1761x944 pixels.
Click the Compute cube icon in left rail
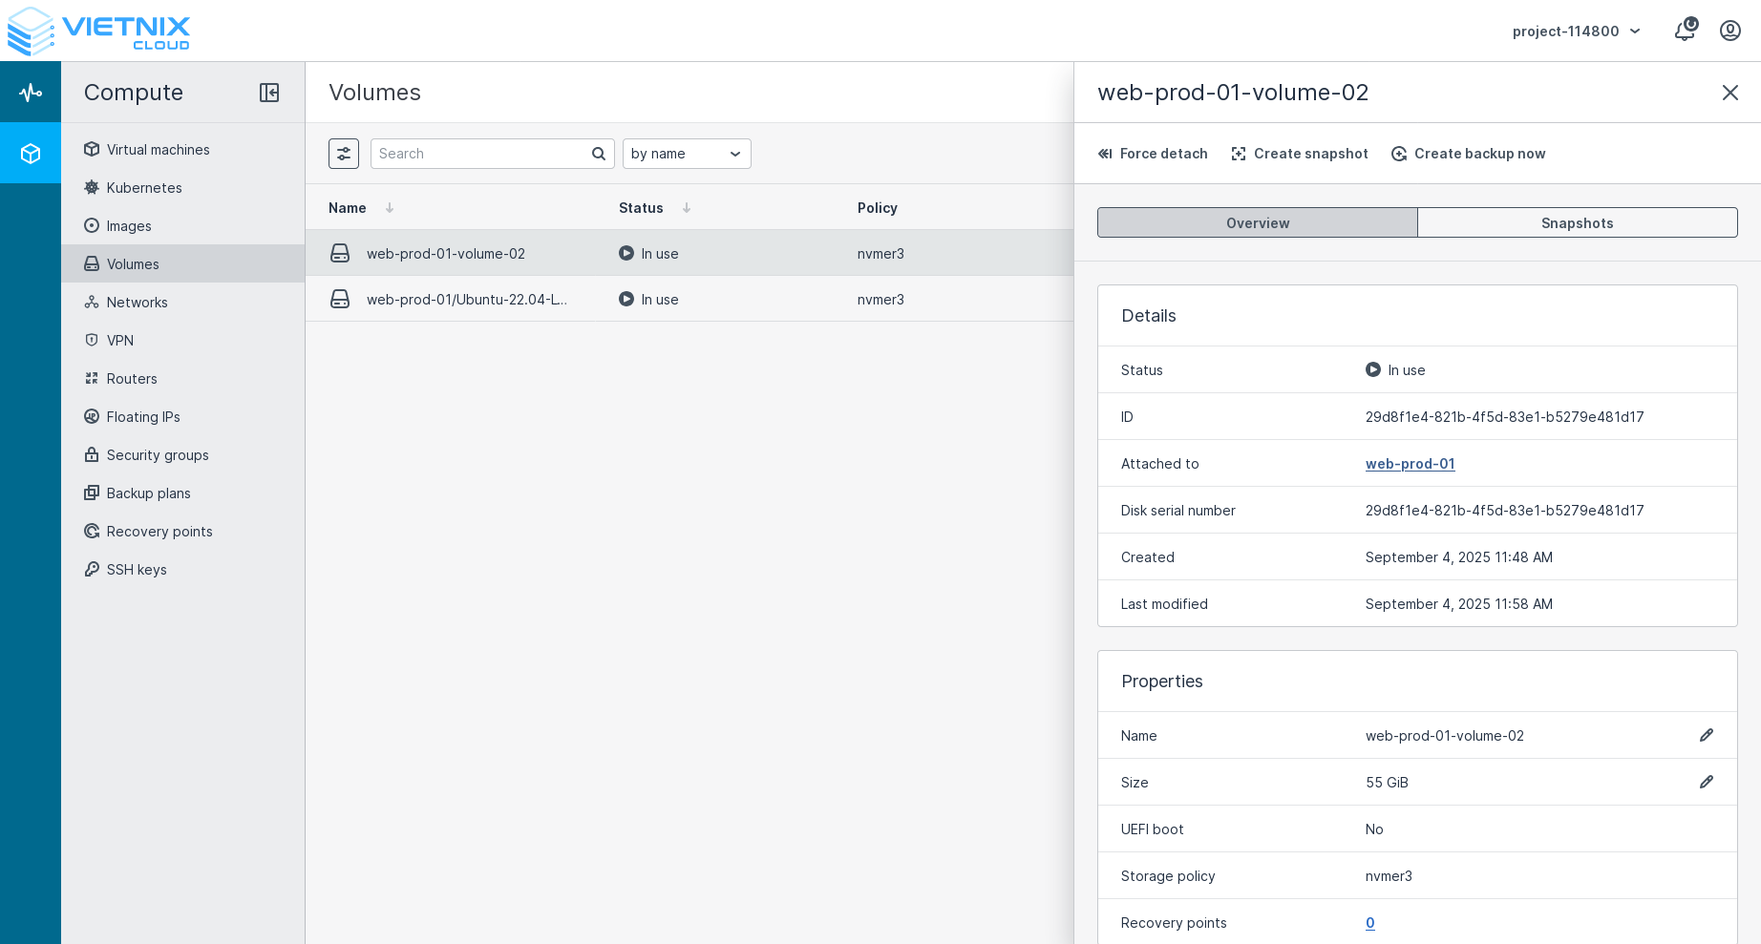pos(31,154)
